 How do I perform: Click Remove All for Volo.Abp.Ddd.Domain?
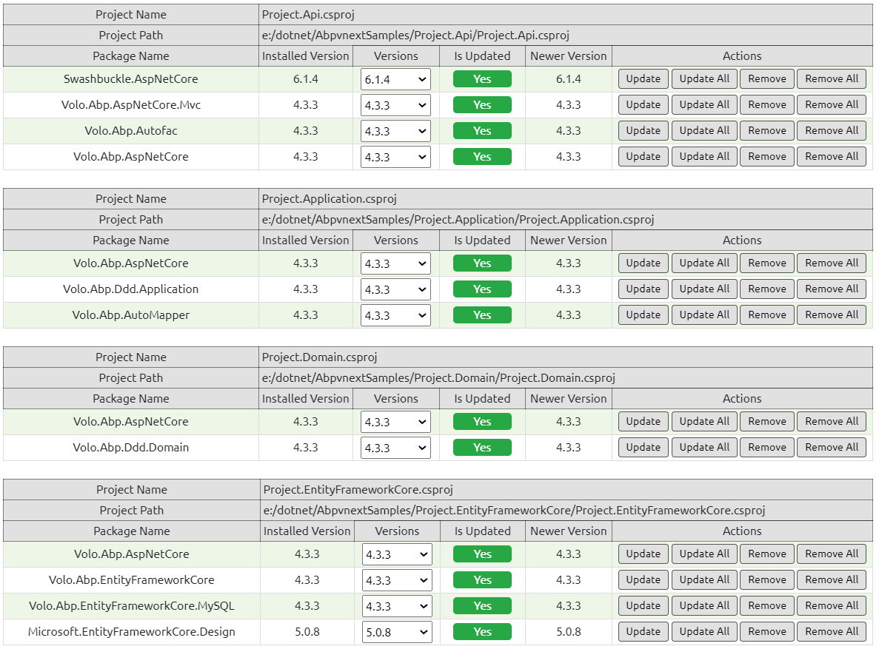(x=832, y=447)
